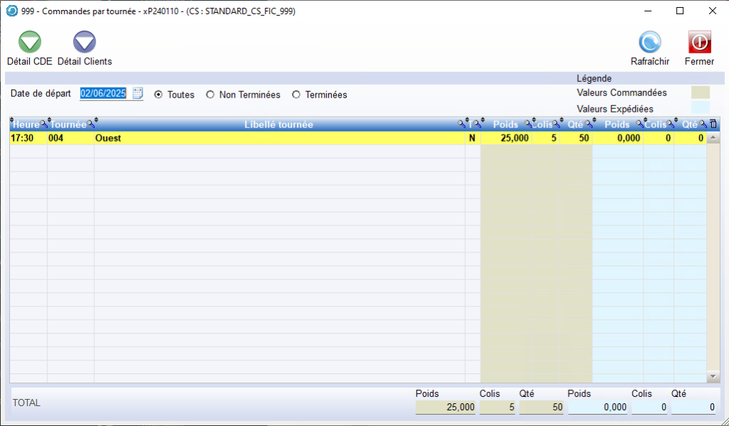Viewport: 729px width, 426px height.
Task: Click the table scrollbar down arrow
Action: 713,376
